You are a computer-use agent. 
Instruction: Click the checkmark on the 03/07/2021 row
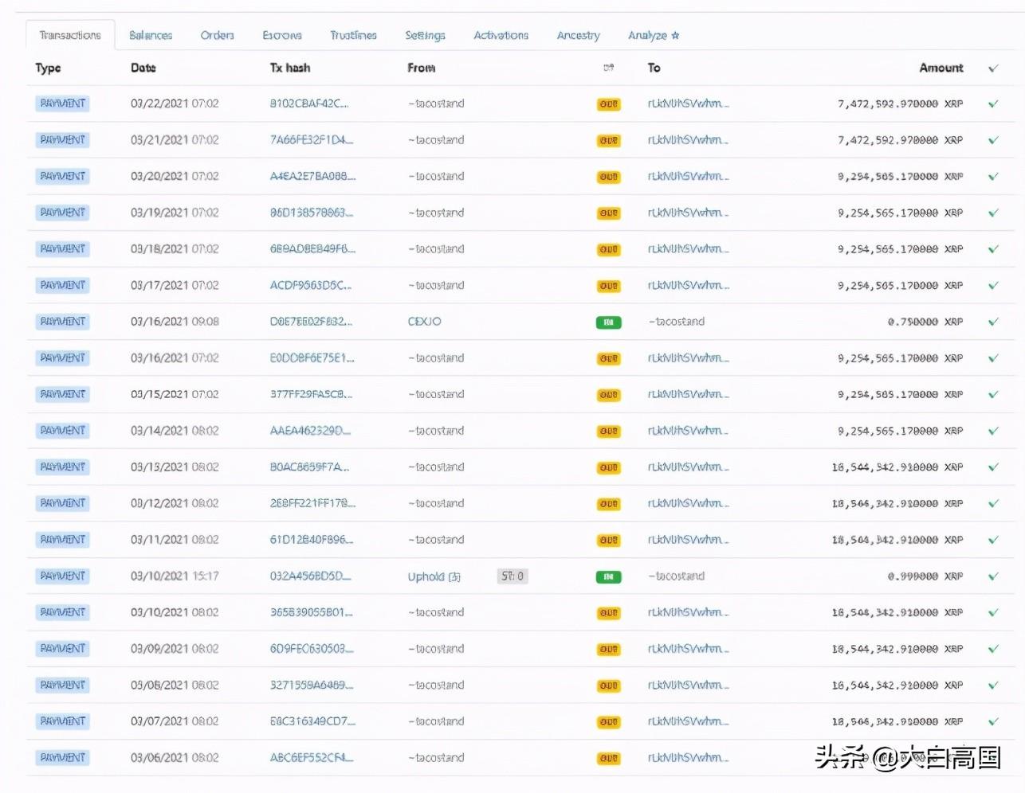pos(993,721)
